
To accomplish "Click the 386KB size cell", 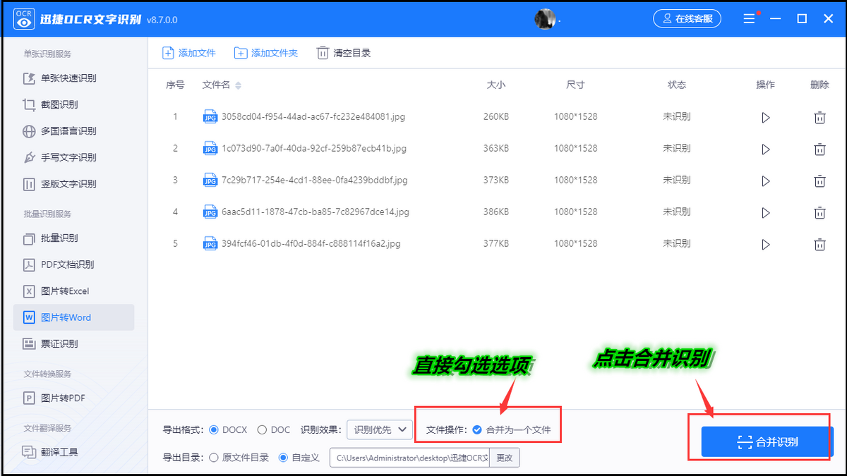I will (496, 212).
